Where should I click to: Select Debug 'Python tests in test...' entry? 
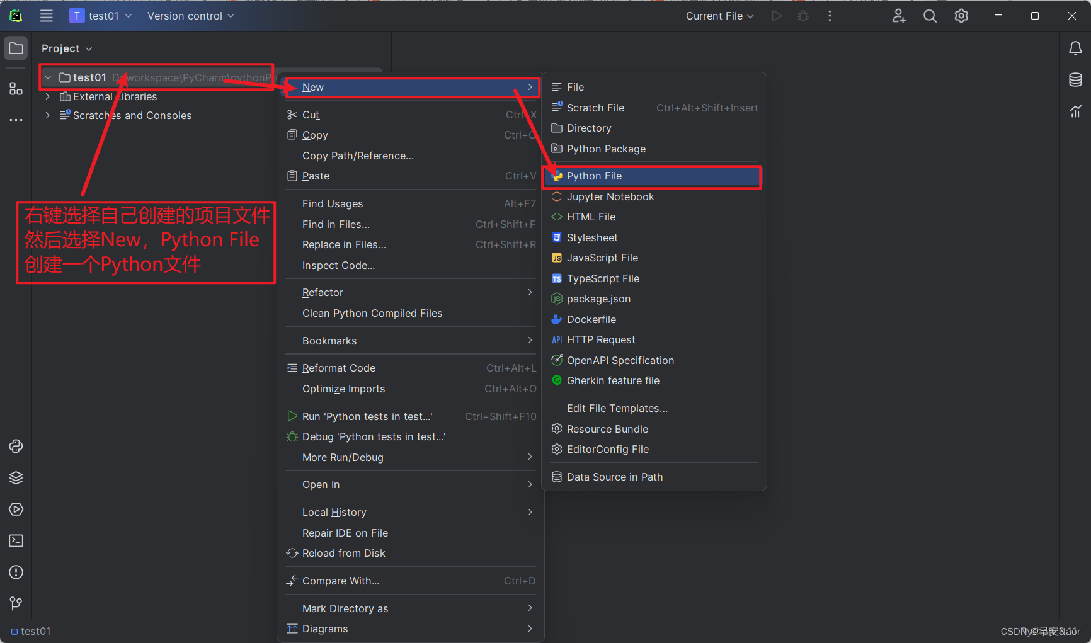click(x=410, y=436)
